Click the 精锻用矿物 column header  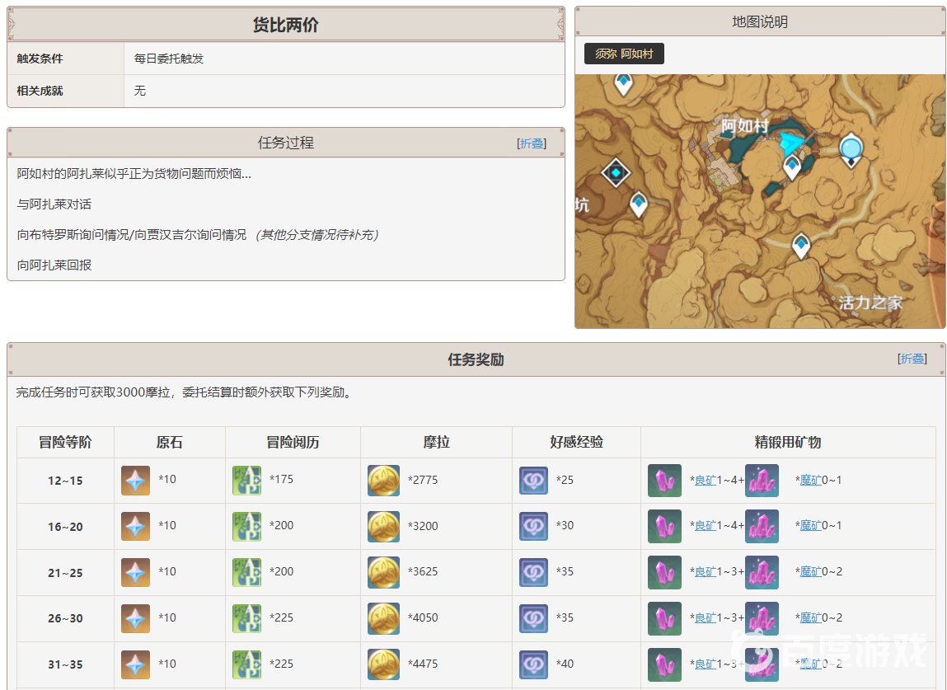(x=788, y=443)
